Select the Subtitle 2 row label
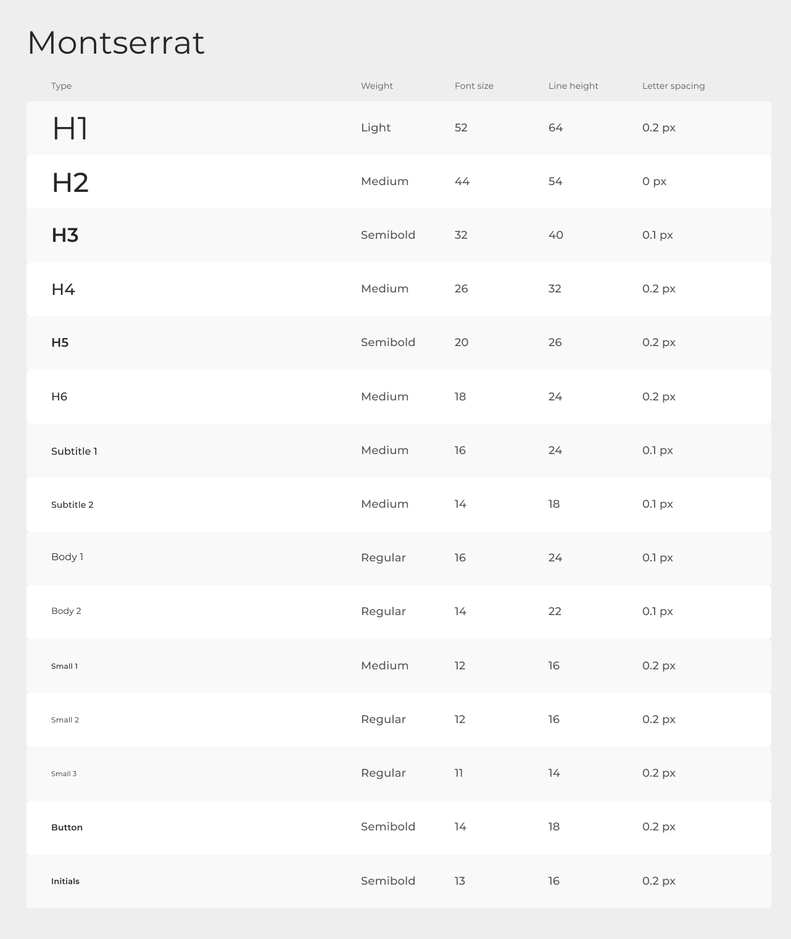This screenshot has width=791, height=939. (x=72, y=505)
